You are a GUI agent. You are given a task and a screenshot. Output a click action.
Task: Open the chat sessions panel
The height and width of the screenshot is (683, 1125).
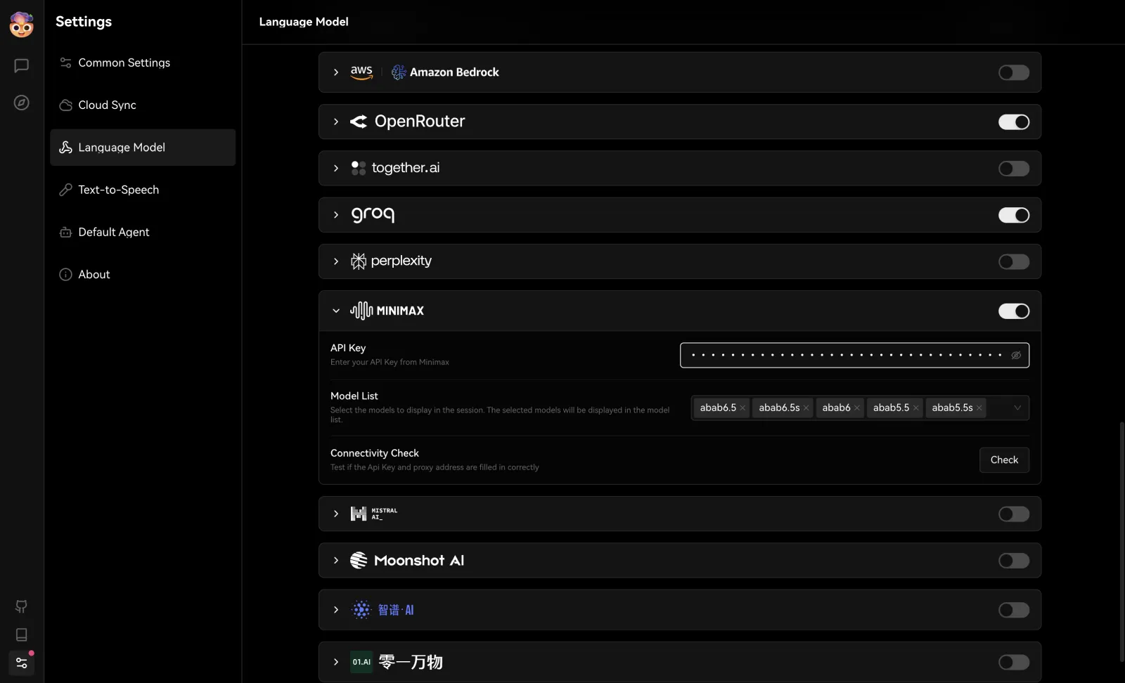21,65
